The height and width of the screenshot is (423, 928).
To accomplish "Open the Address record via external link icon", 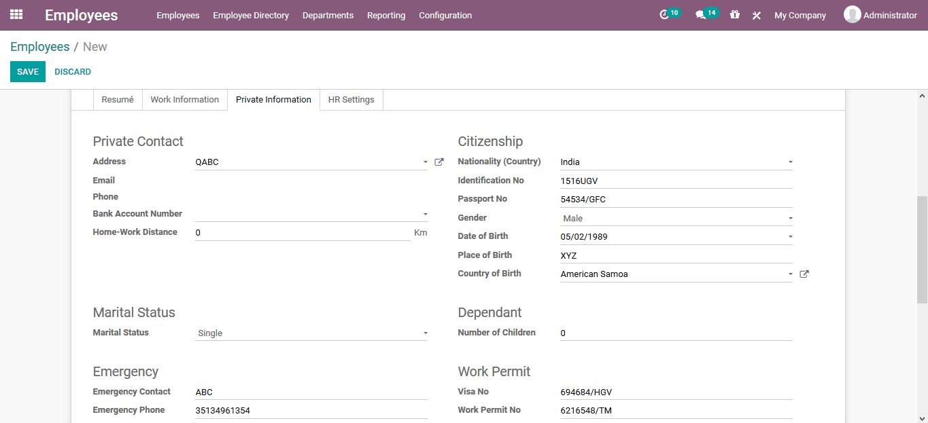I will (x=439, y=162).
